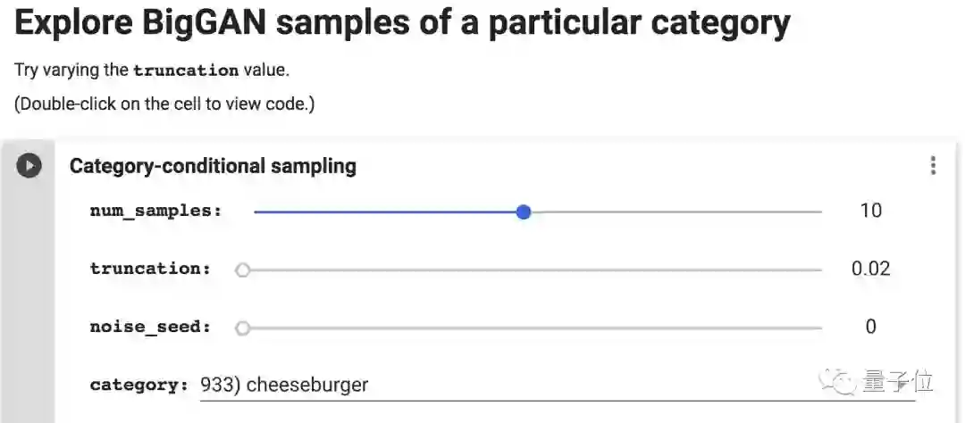Click the noise_seed parameter label
Image resolution: width=965 pixels, height=423 pixels.
click(x=150, y=327)
